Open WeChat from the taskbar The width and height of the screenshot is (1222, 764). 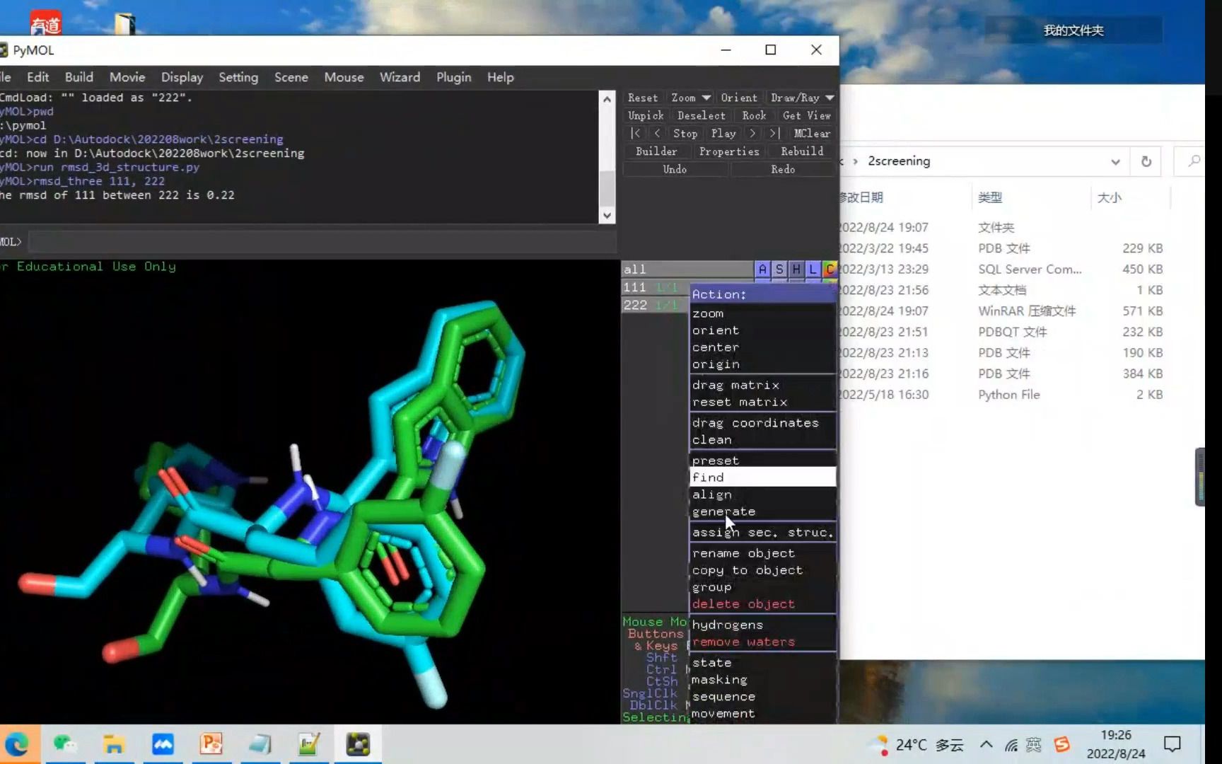[x=65, y=744]
